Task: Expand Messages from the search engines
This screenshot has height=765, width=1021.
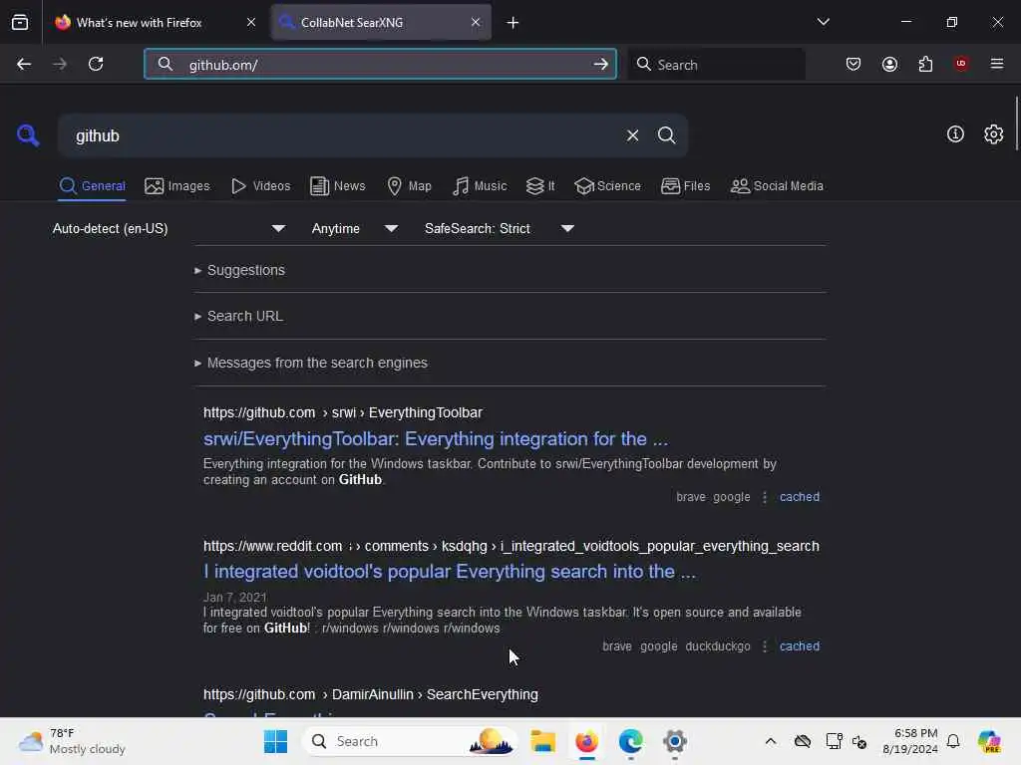Action: click(x=311, y=363)
